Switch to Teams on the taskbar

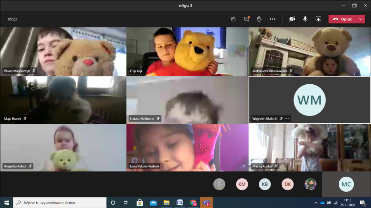(206, 203)
